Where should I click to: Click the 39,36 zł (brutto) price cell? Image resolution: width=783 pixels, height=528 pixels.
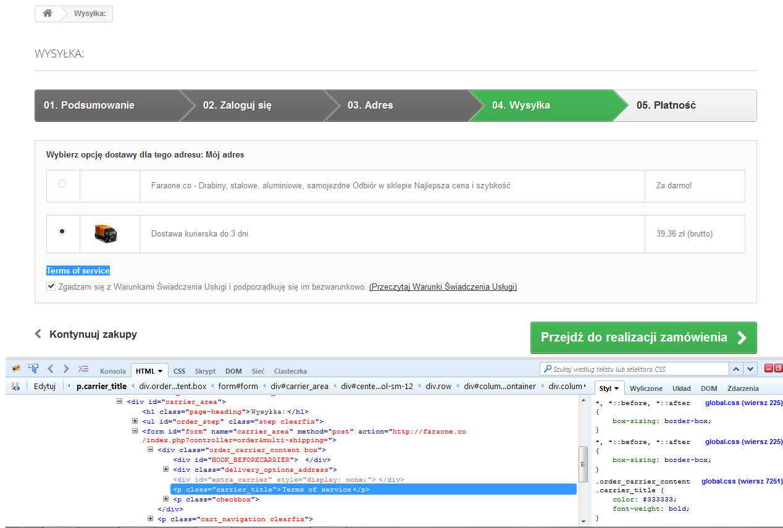(695, 234)
